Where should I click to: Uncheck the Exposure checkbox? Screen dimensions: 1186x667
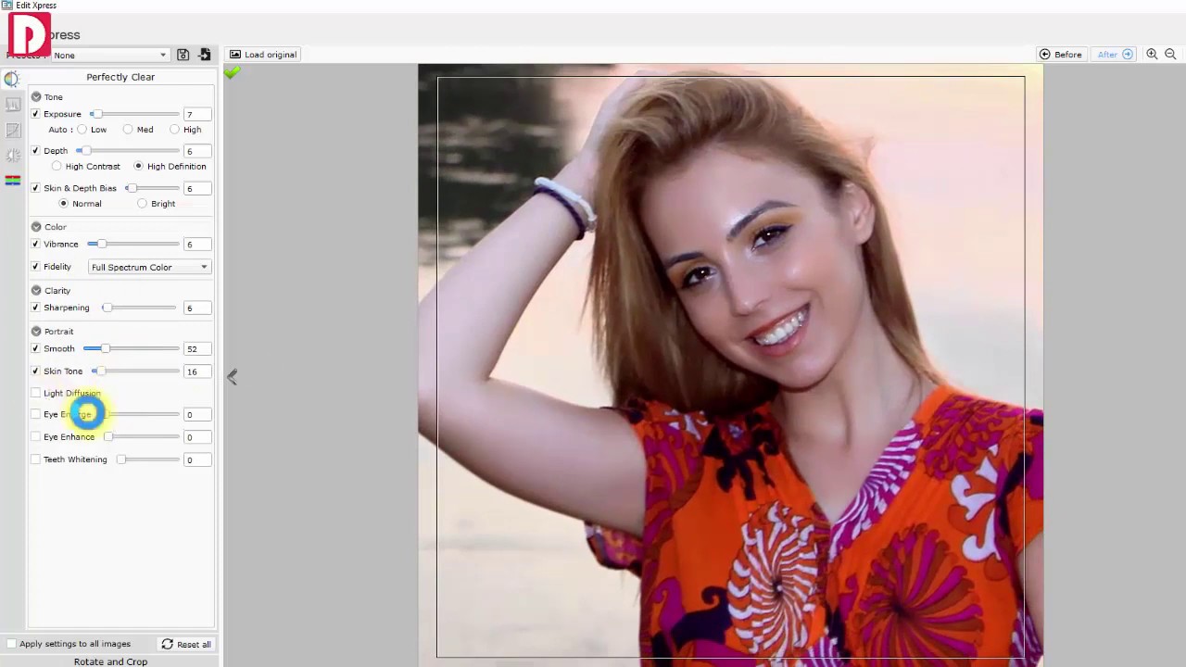(x=35, y=114)
